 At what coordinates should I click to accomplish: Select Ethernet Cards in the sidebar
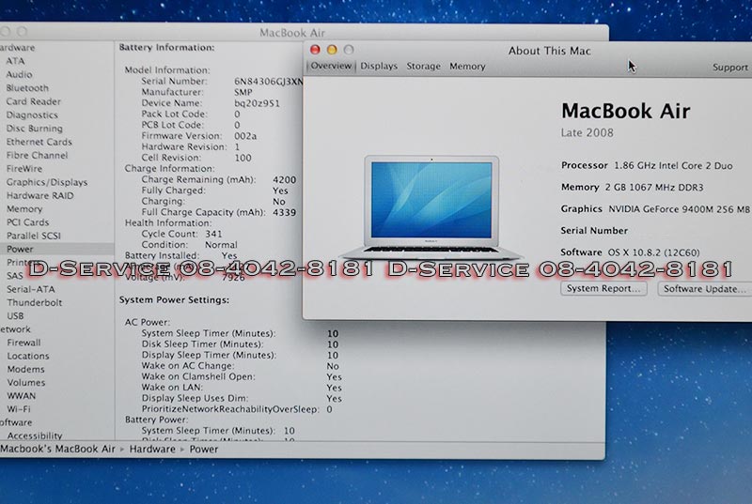click(39, 141)
